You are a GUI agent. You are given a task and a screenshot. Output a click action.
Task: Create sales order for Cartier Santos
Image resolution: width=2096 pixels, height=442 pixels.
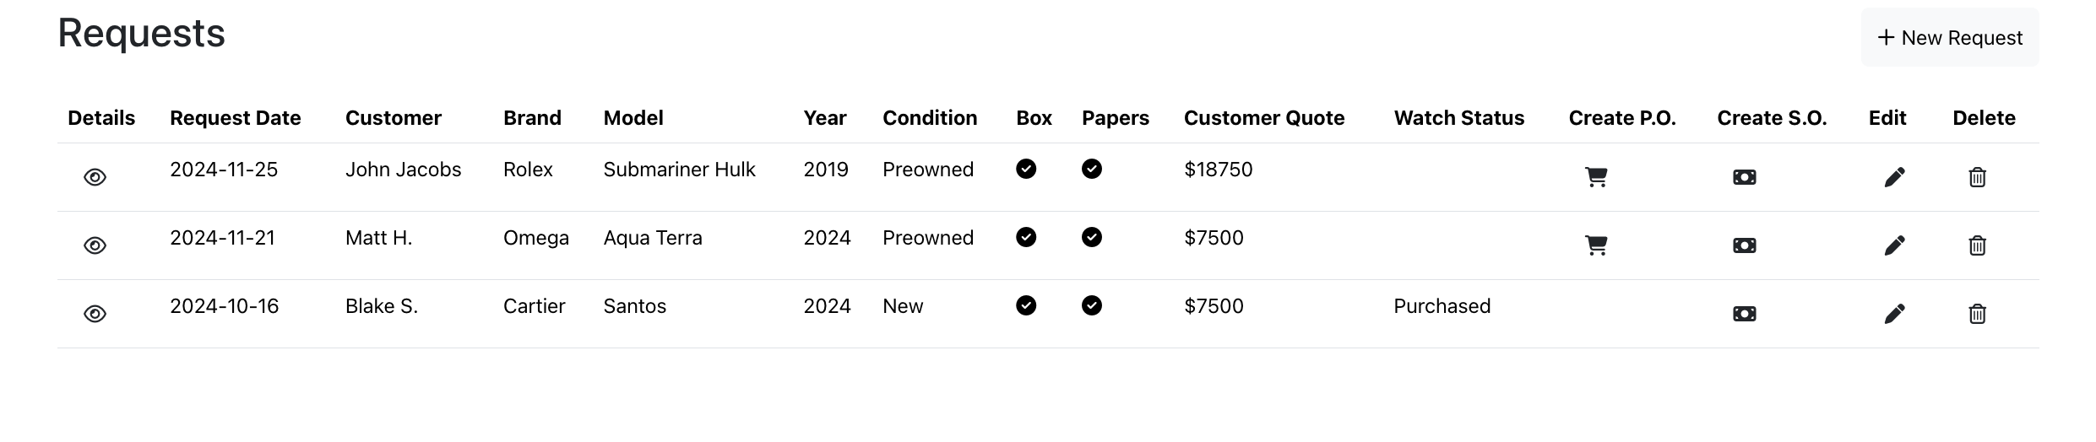tap(1745, 314)
